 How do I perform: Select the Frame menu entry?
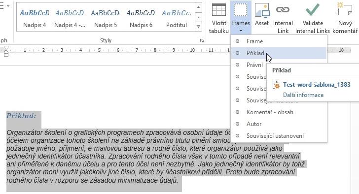(x=279, y=41)
